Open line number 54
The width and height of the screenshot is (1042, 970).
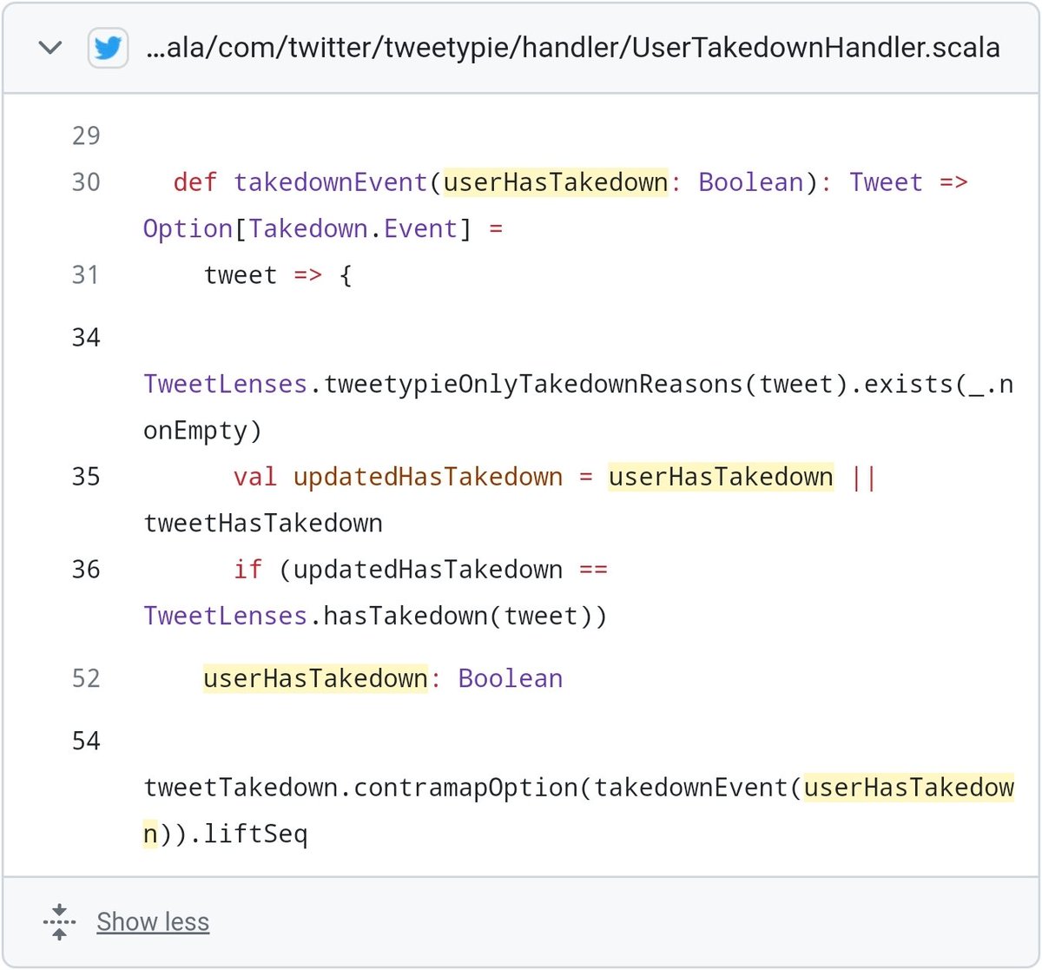coord(86,741)
